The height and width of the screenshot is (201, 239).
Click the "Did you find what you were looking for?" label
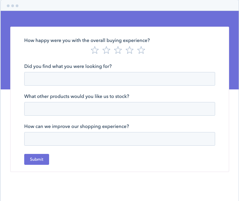pyautogui.click(x=68, y=66)
